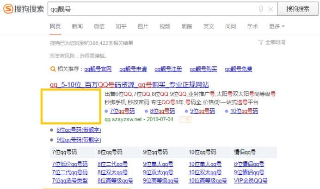The image size is (320, 189).
Task: Expand the 更多 dropdown menu
Action: (277, 26)
